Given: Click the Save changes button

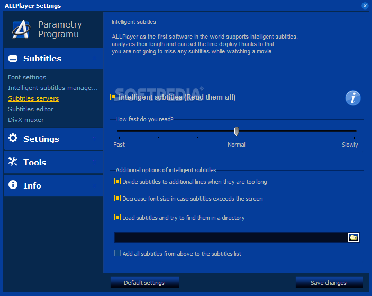Looking at the screenshot, I should point(329,283).
